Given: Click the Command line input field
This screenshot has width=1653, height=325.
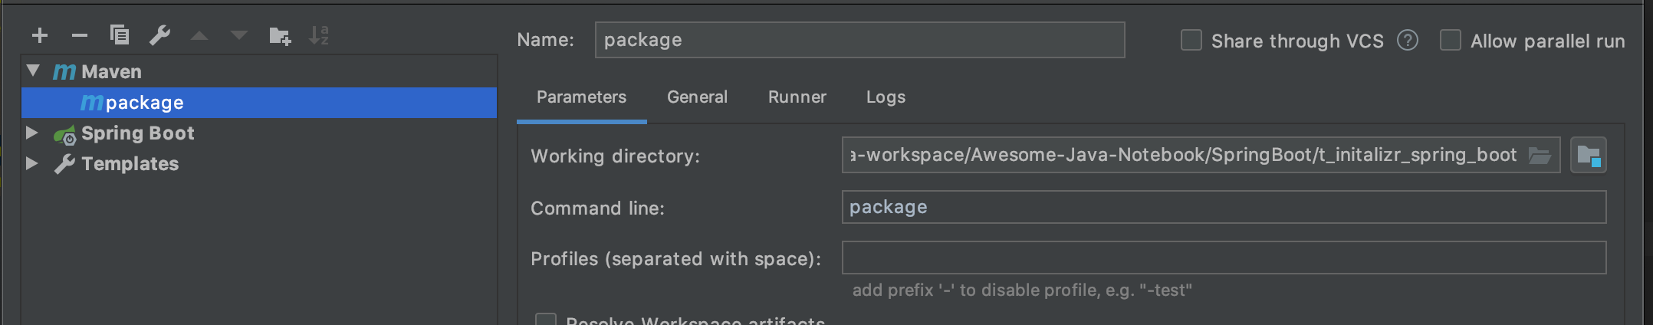Looking at the screenshot, I should pos(1224,207).
